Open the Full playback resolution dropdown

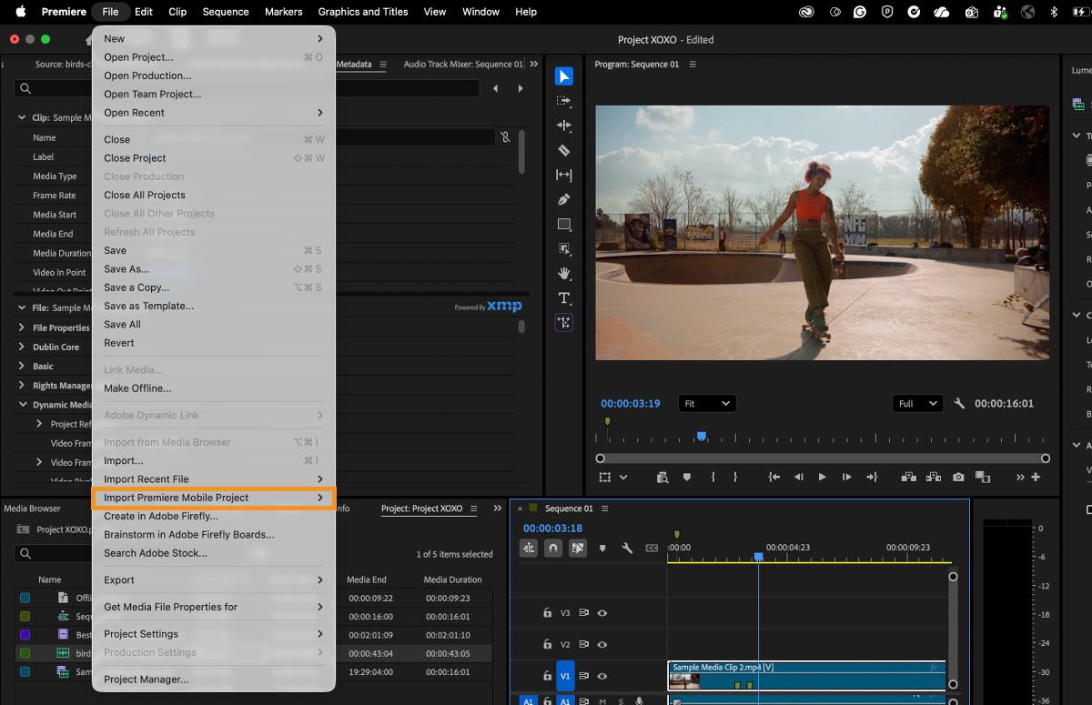(x=917, y=403)
